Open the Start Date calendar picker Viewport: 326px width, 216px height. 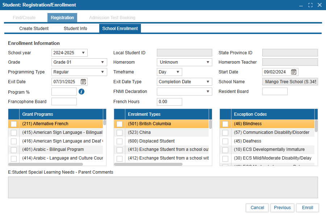[x=294, y=72]
